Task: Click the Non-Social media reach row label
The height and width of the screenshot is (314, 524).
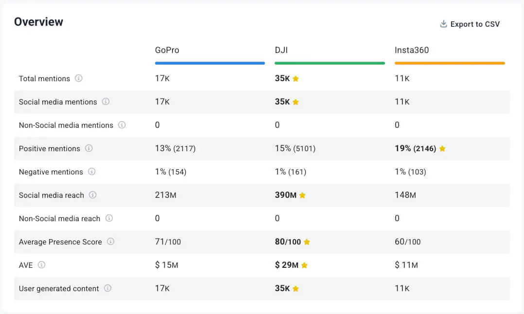Action: [59, 218]
